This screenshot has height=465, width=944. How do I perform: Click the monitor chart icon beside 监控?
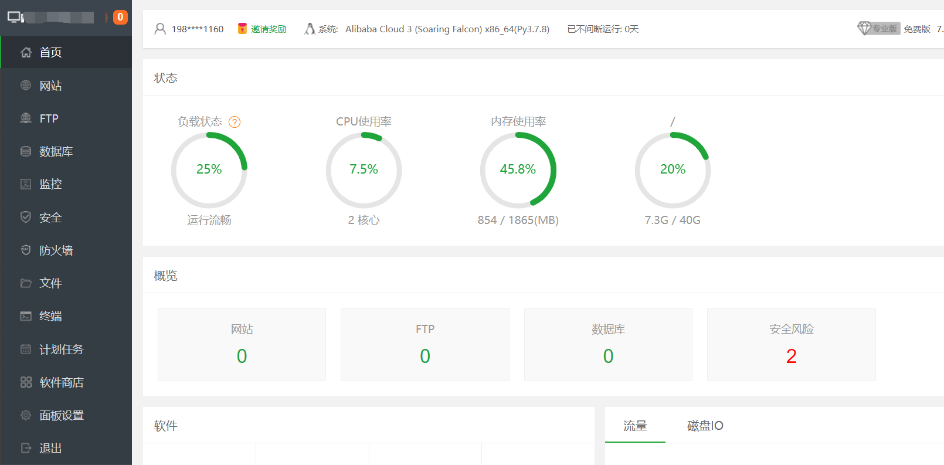(x=26, y=184)
